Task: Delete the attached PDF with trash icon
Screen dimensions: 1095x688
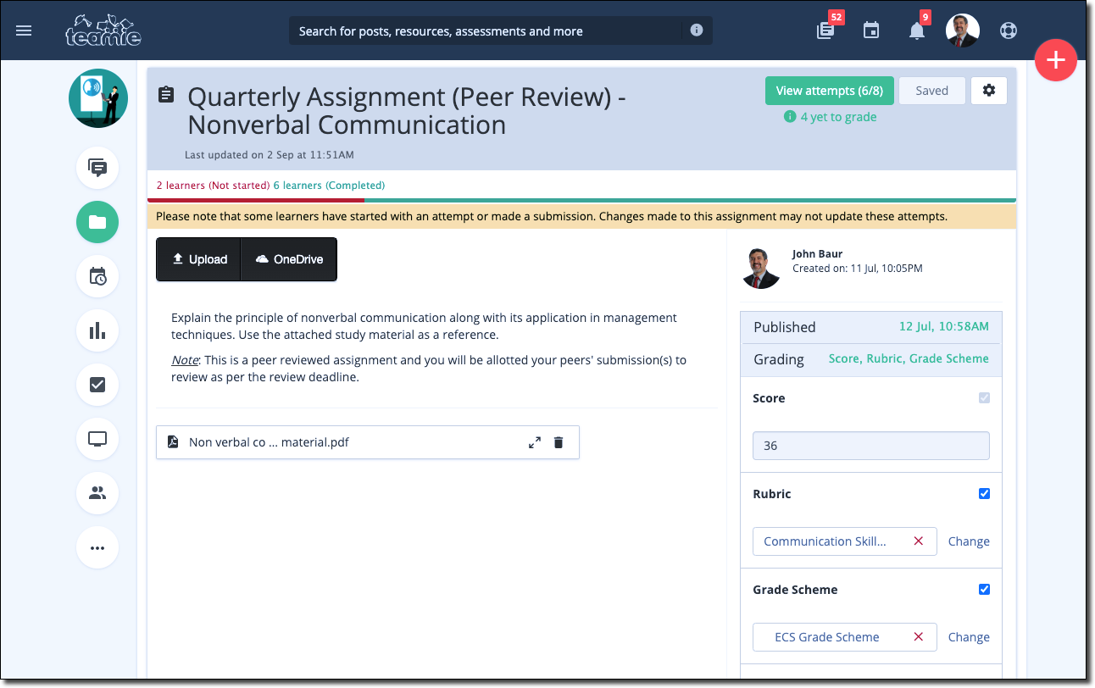Action: pos(559,442)
